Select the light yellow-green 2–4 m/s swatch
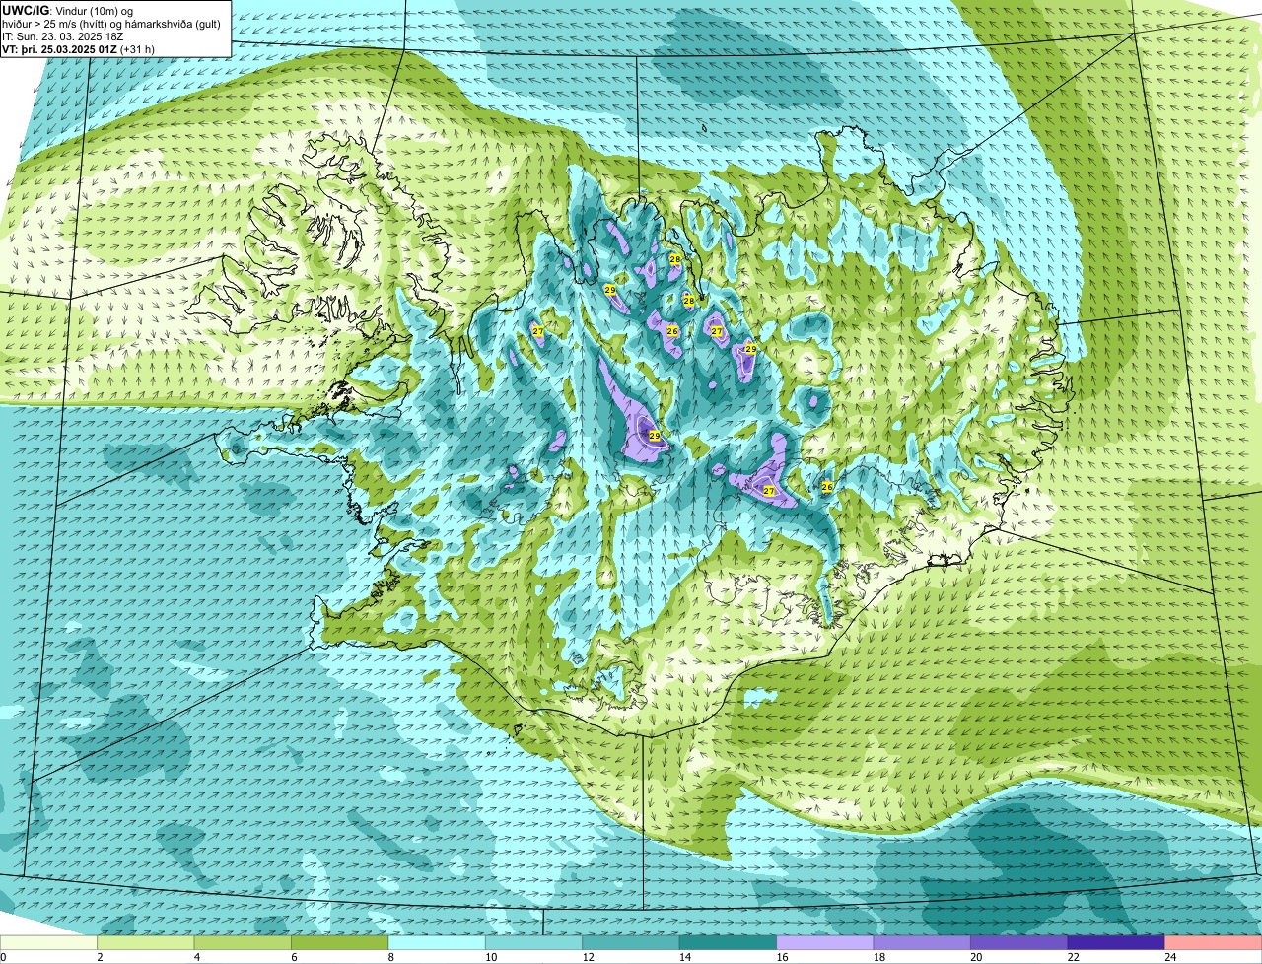Screen dimensions: 1262x964 (x=148, y=942)
